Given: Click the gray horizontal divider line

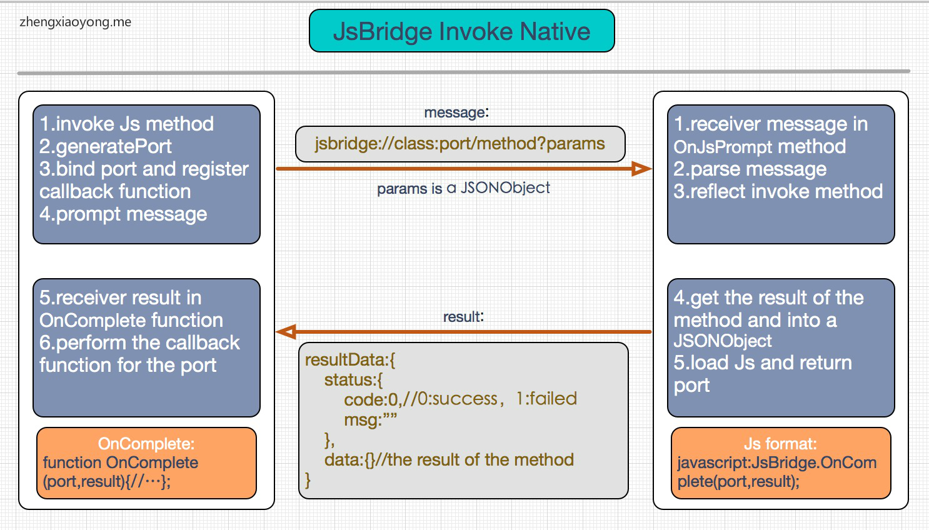Looking at the screenshot, I should pyautogui.click(x=463, y=72).
